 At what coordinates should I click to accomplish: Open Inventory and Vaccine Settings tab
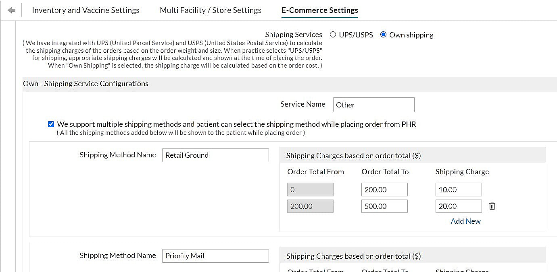pyautogui.click(x=86, y=10)
